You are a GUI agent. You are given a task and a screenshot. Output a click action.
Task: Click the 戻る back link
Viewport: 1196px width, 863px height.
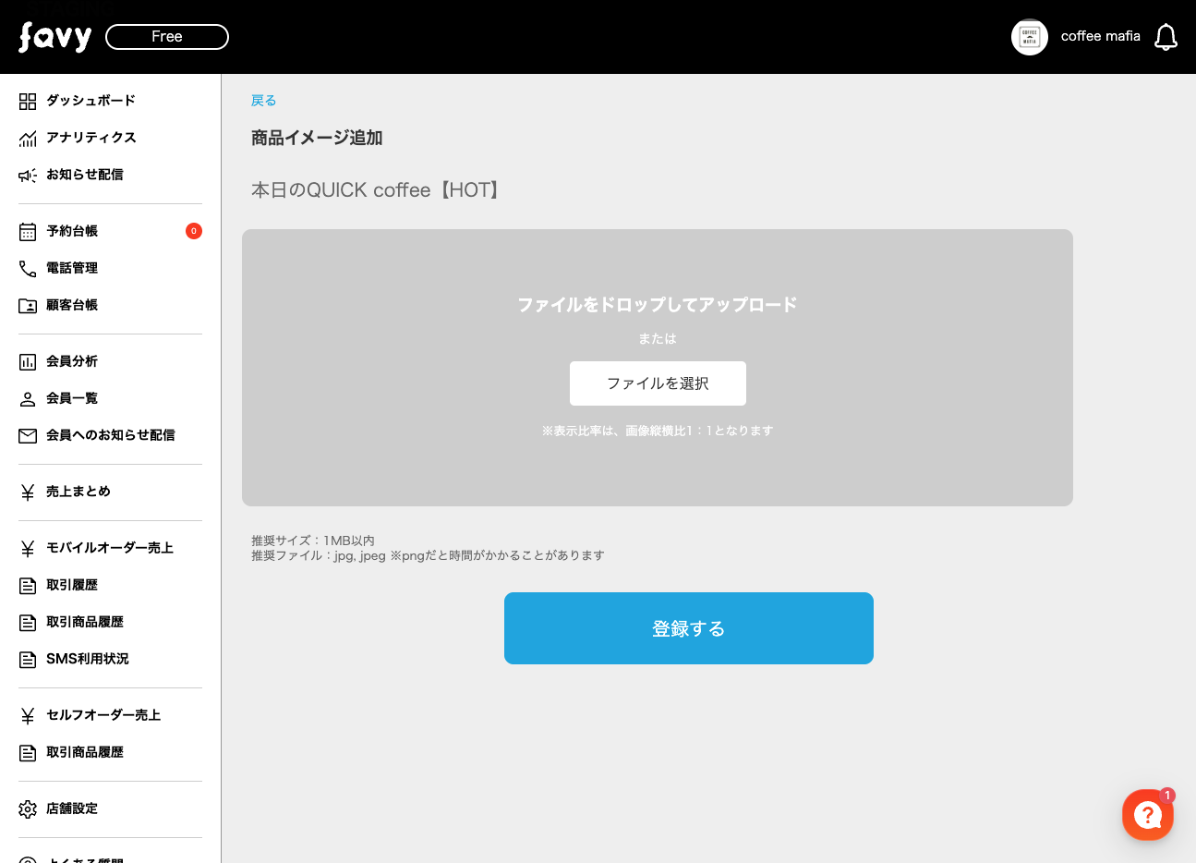pyautogui.click(x=264, y=101)
